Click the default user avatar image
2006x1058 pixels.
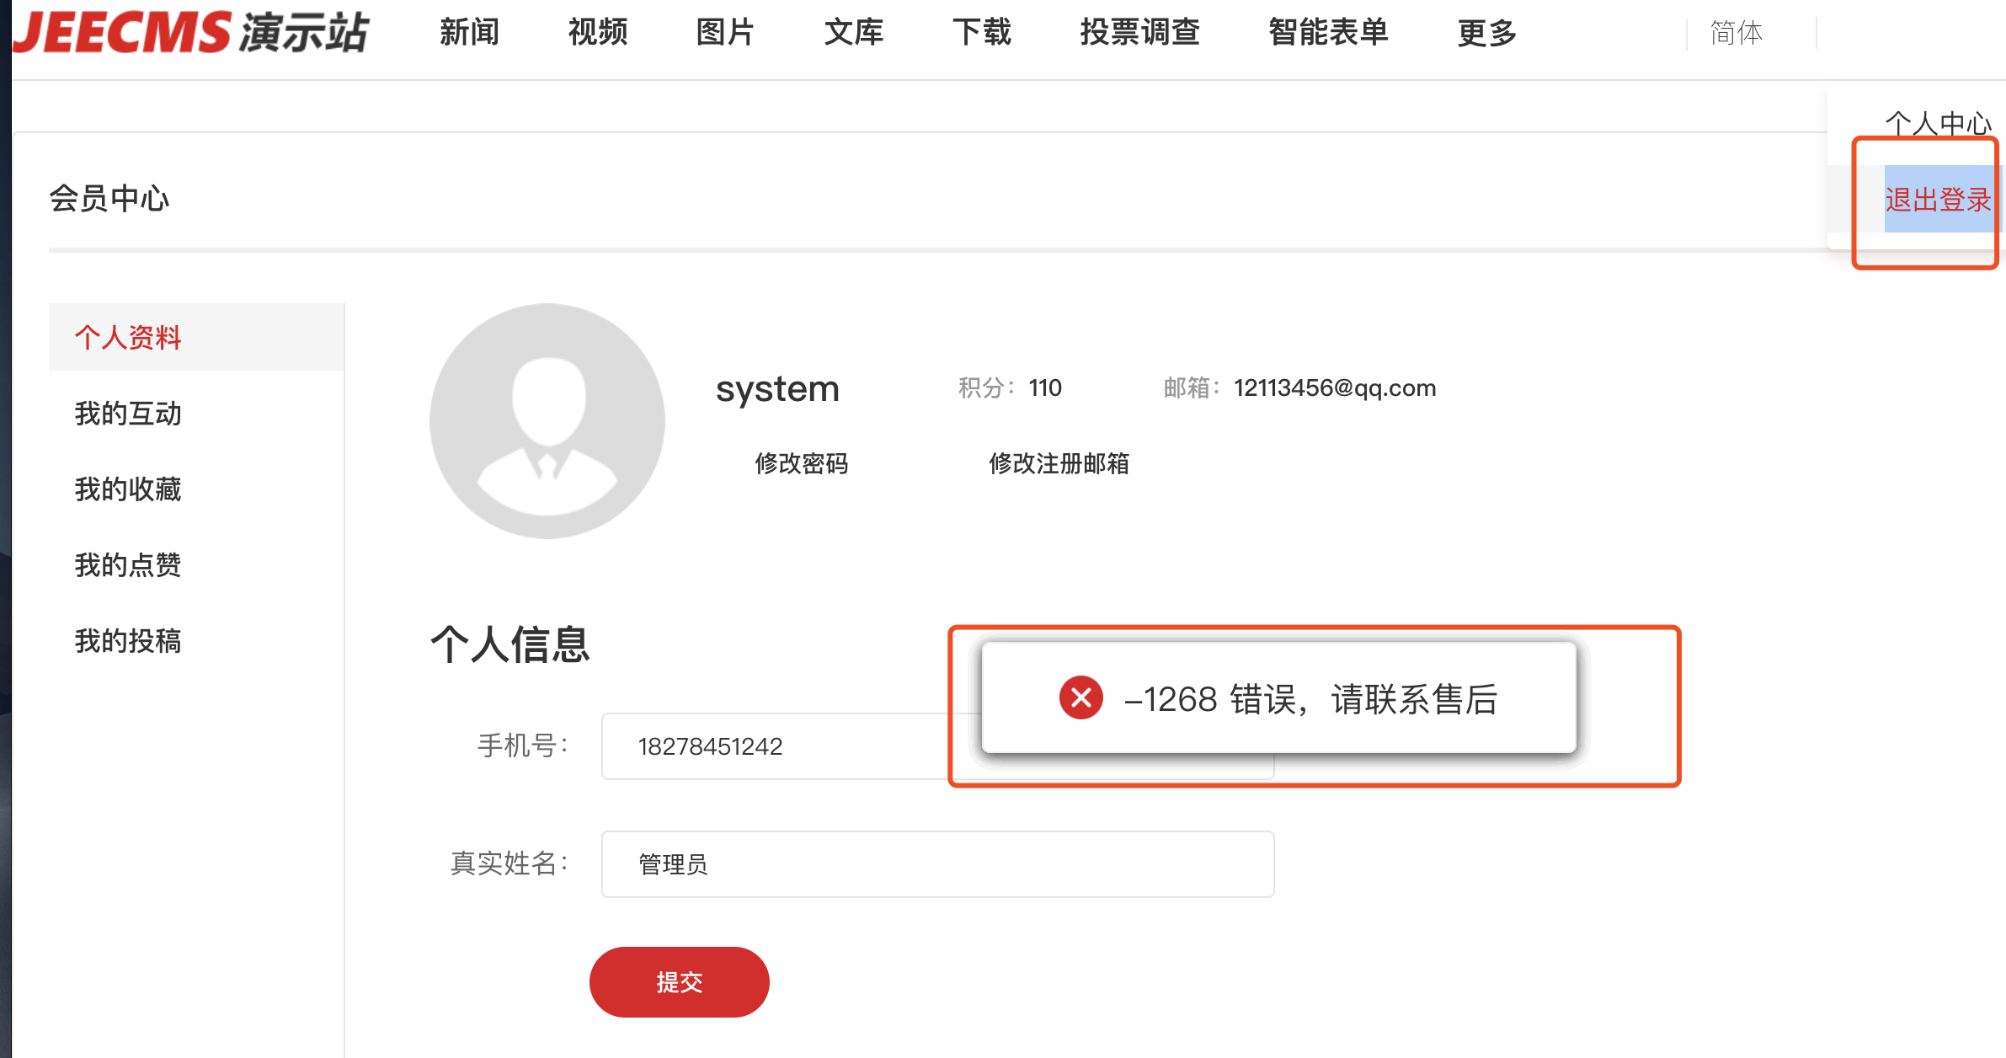pyautogui.click(x=547, y=421)
